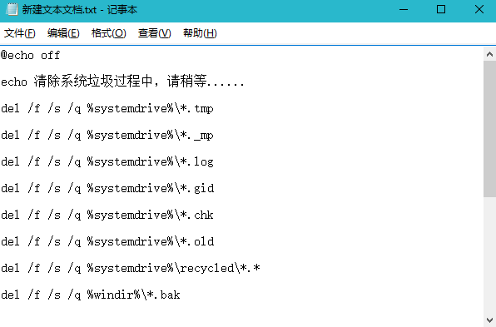Place cursor in the '*.chk' line
The height and width of the screenshot is (327, 496).
coord(107,215)
